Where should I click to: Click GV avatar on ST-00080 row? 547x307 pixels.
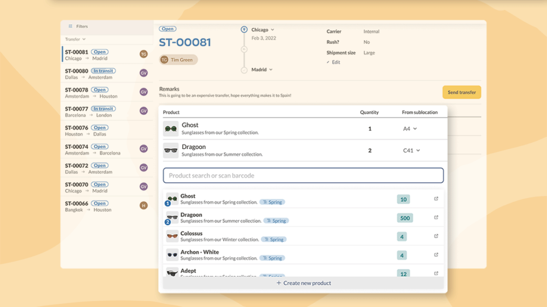click(143, 73)
